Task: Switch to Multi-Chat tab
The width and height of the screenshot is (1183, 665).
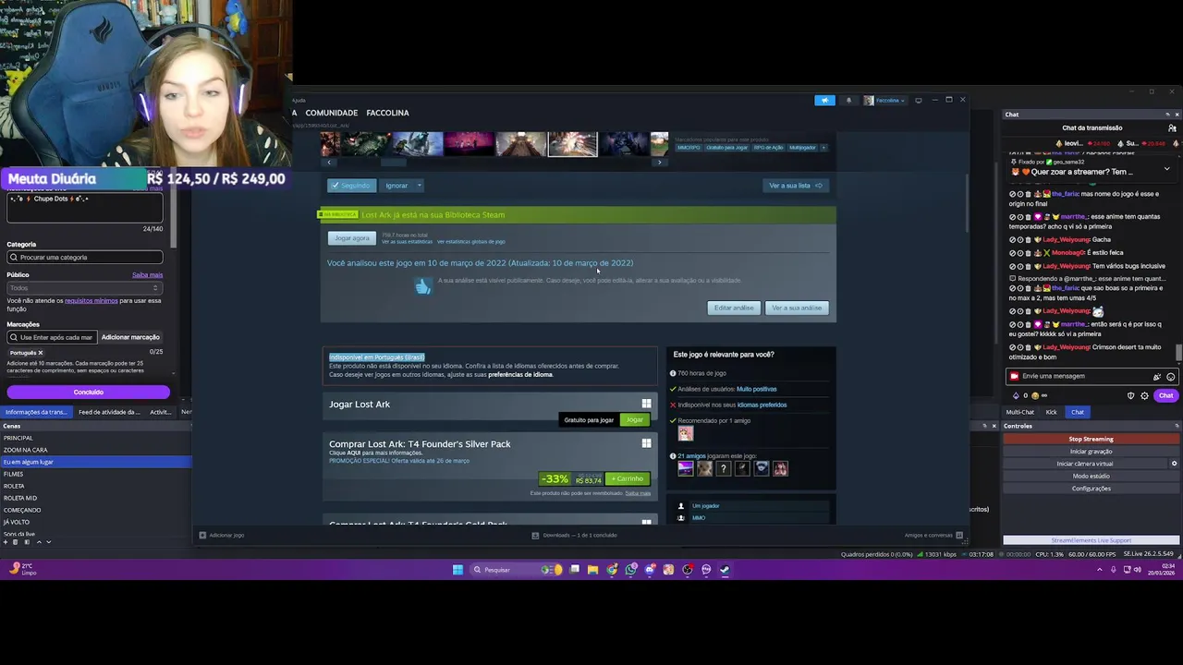Action: pyautogui.click(x=1020, y=412)
